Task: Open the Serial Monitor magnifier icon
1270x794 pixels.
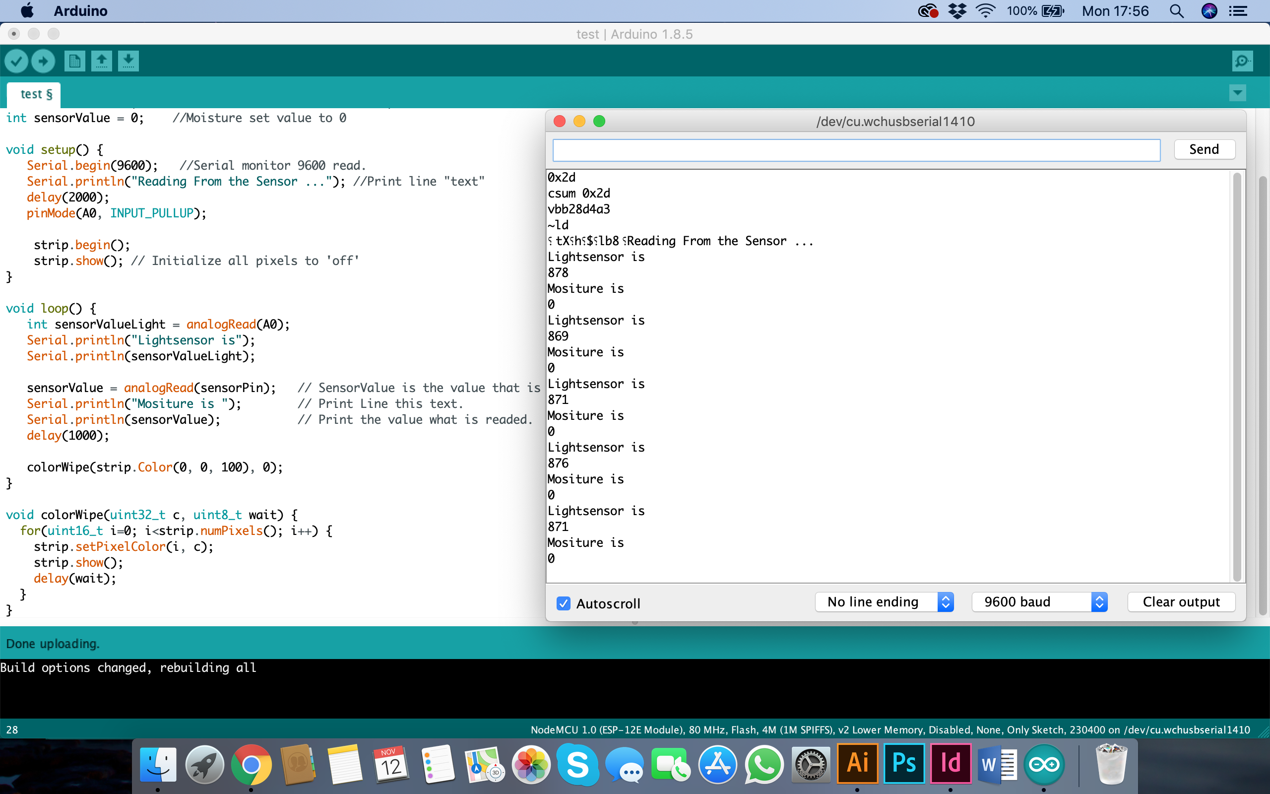Action: (1242, 62)
